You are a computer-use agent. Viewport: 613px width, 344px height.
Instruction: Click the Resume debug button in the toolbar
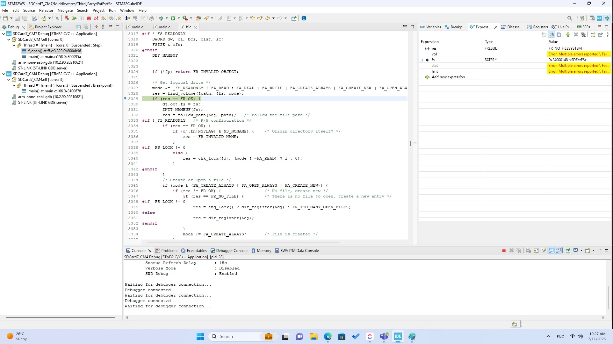(74, 18)
